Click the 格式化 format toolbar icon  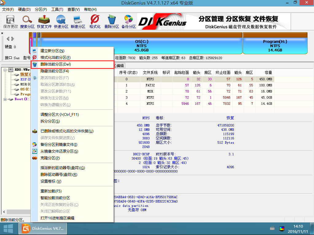click(95, 22)
